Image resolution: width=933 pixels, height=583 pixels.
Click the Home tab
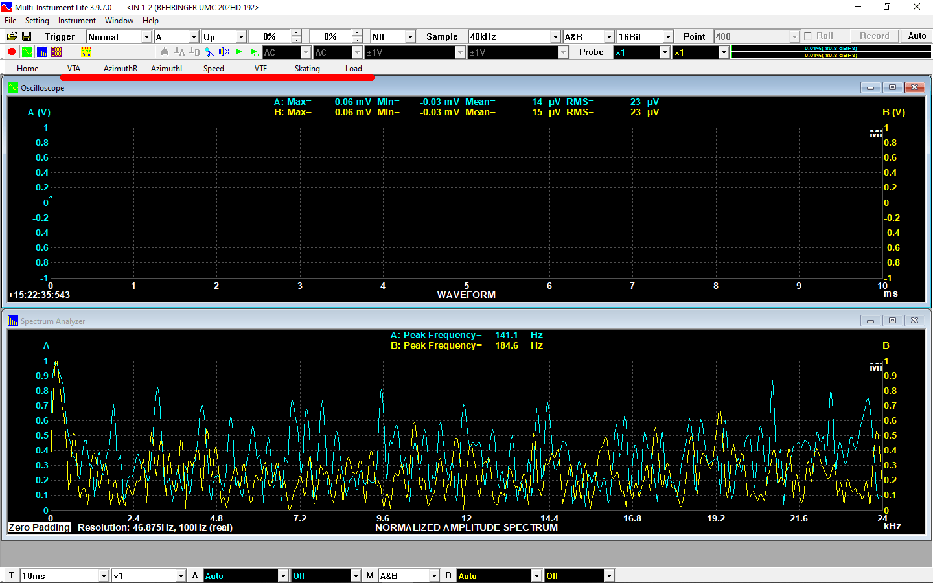[x=28, y=68]
